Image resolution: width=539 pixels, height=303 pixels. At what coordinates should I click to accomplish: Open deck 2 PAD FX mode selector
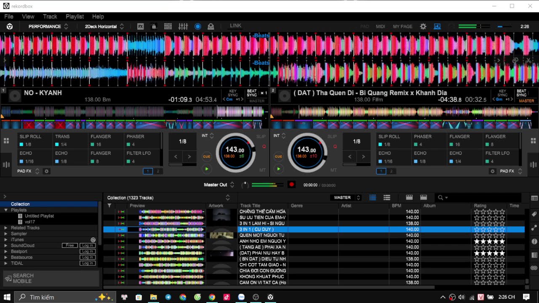click(511, 171)
